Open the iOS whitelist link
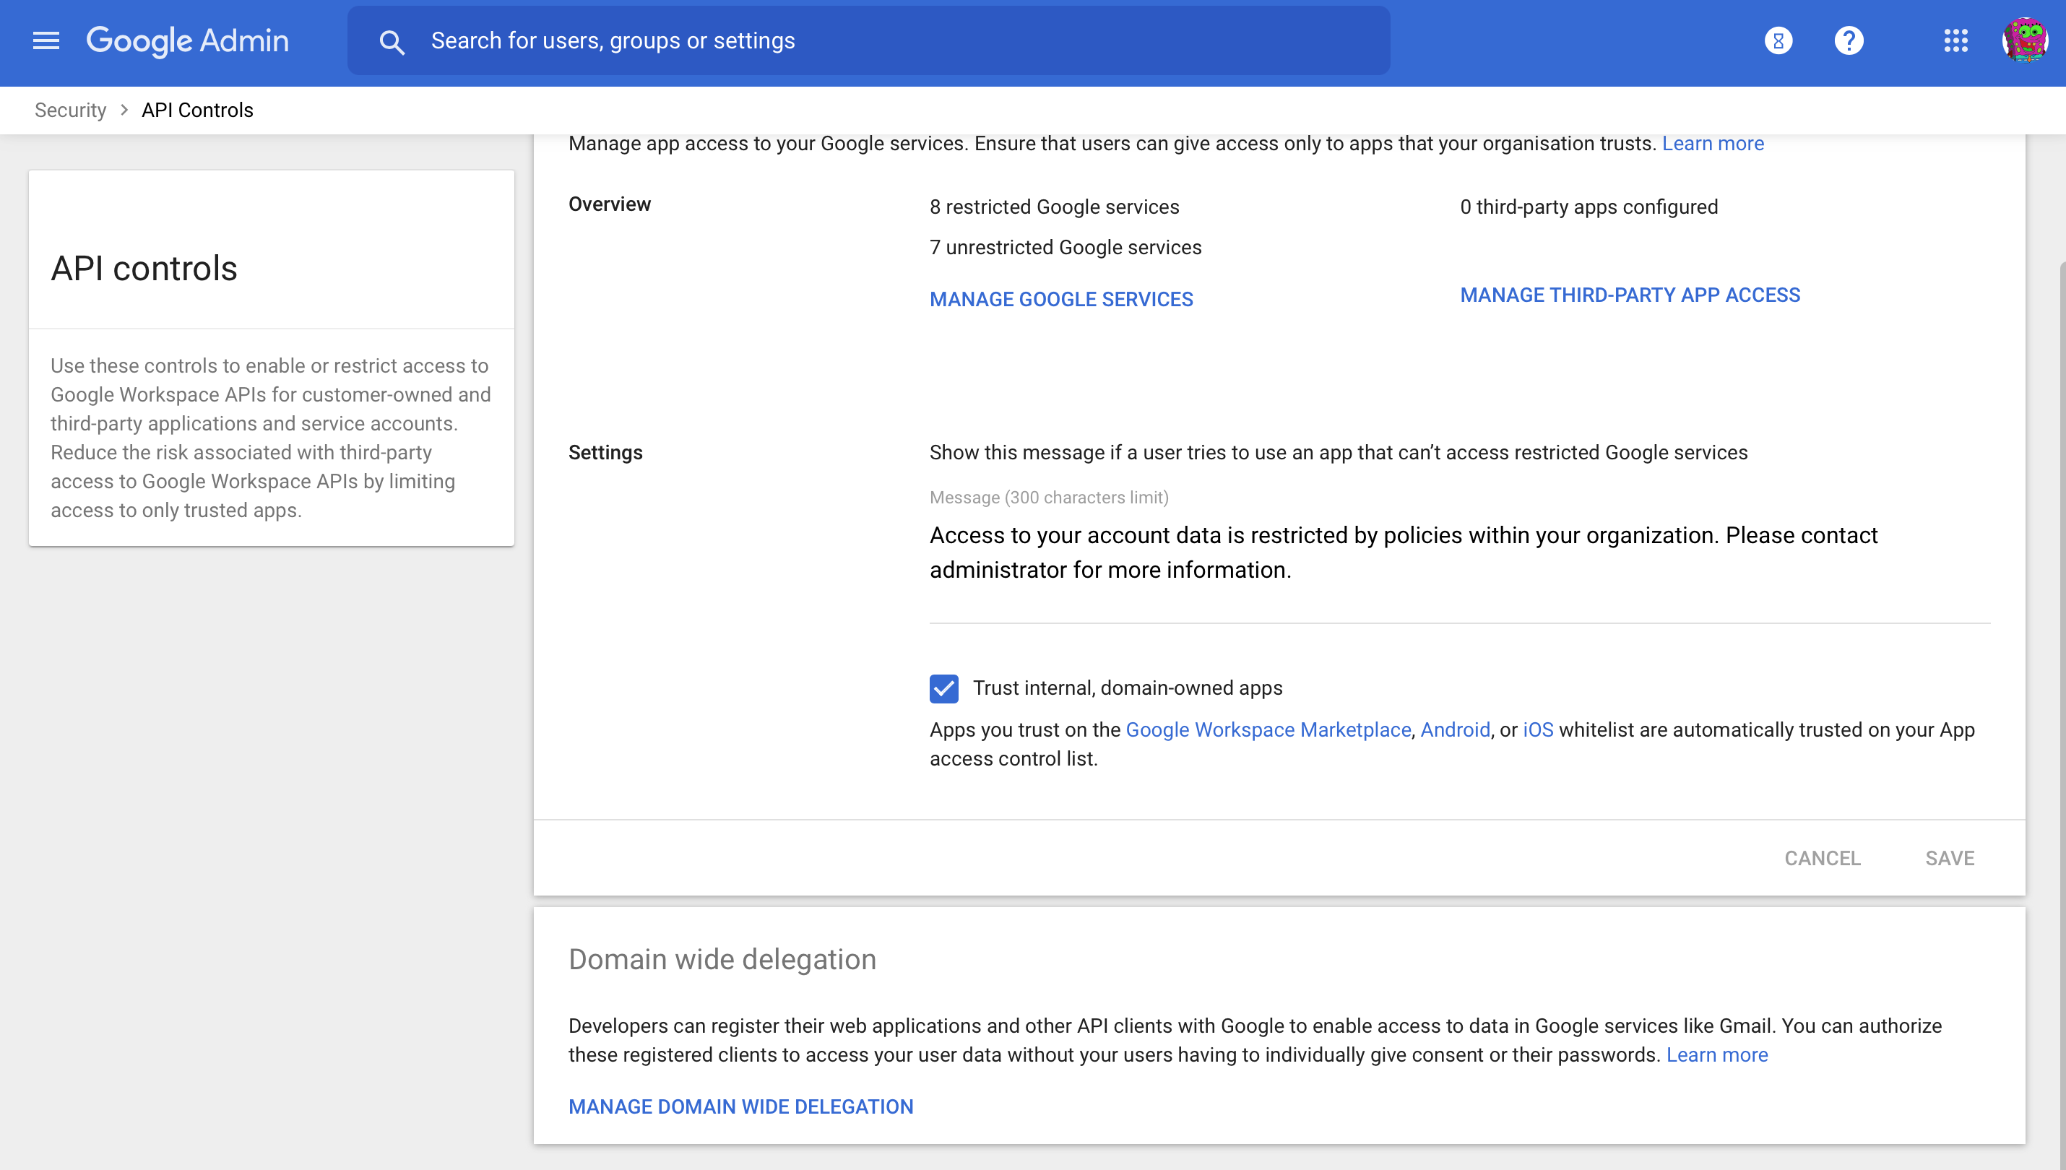 (1538, 729)
